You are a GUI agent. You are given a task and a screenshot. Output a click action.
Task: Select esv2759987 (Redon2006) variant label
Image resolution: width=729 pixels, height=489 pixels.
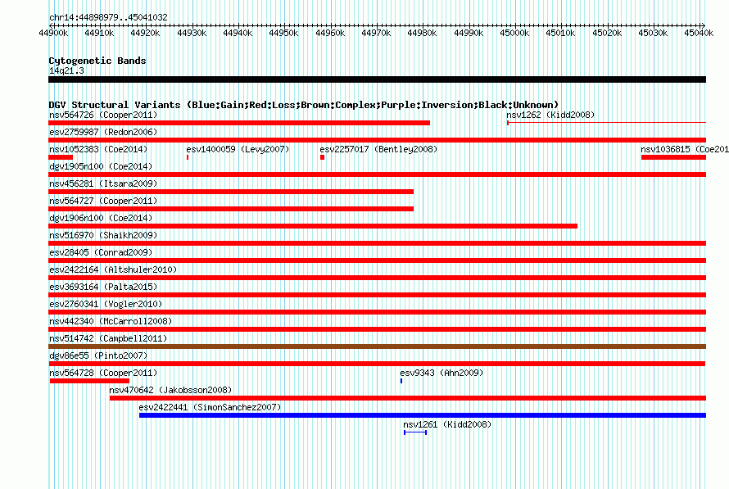point(103,132)
